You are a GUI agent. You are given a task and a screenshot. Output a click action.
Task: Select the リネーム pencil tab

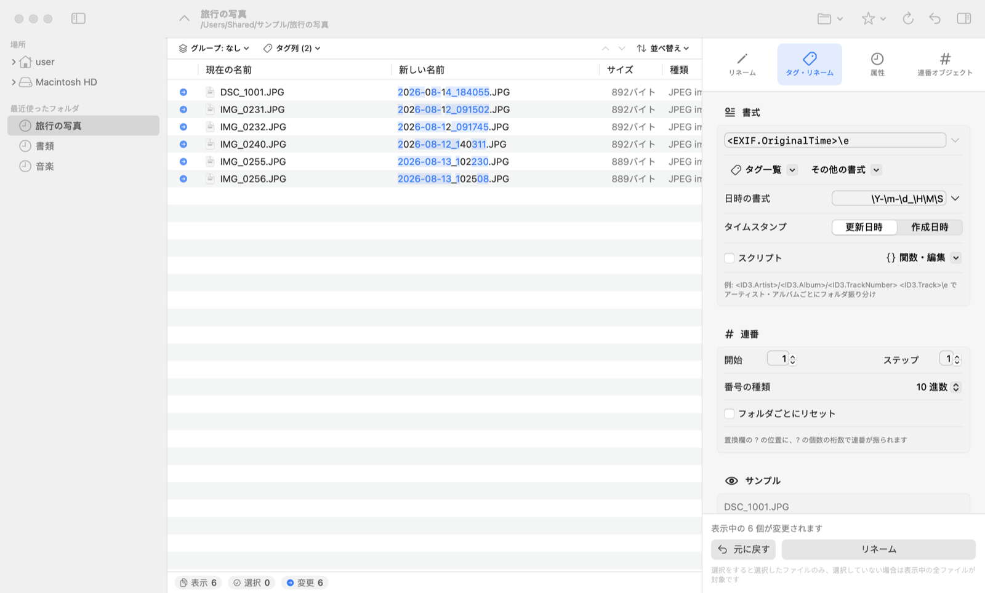pos(742,64)
